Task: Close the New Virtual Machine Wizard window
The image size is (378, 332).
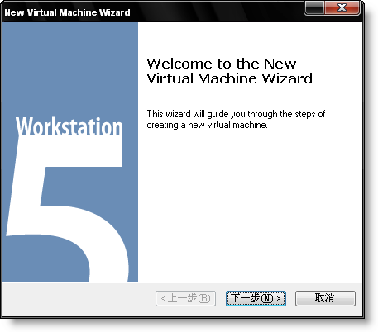Action: coord(342,7)
